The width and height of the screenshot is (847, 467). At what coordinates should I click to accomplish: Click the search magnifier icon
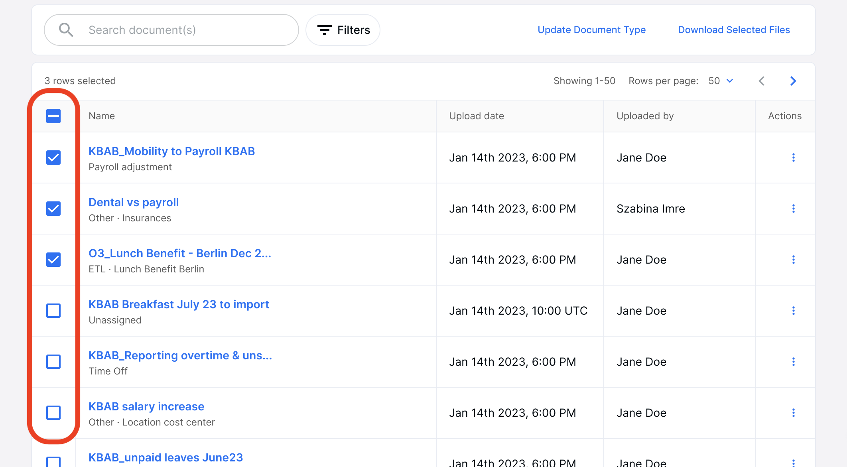click(x=66, y=30)
